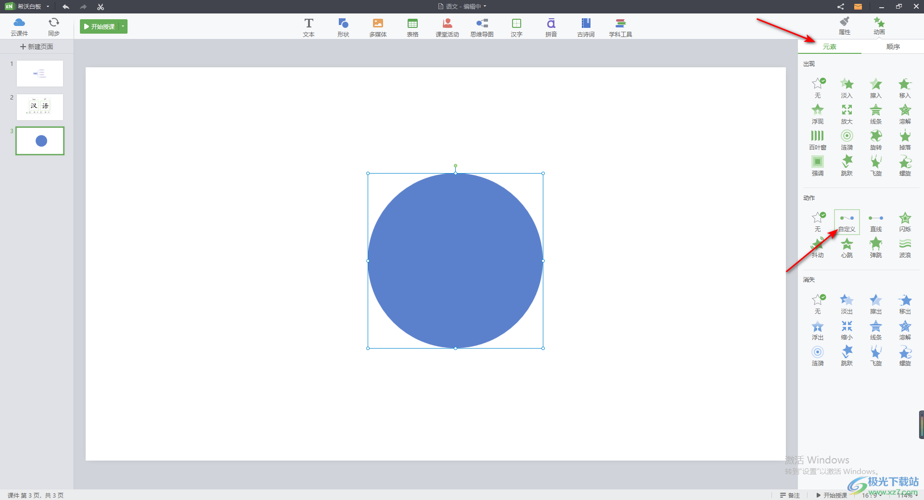Viewport: 924px width, 500px height.
Task: Switch to the 顺序 tab
Action: coord(893,47)
